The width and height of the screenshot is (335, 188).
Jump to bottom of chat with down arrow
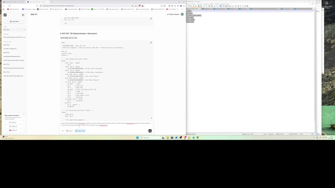coord(151,118)
